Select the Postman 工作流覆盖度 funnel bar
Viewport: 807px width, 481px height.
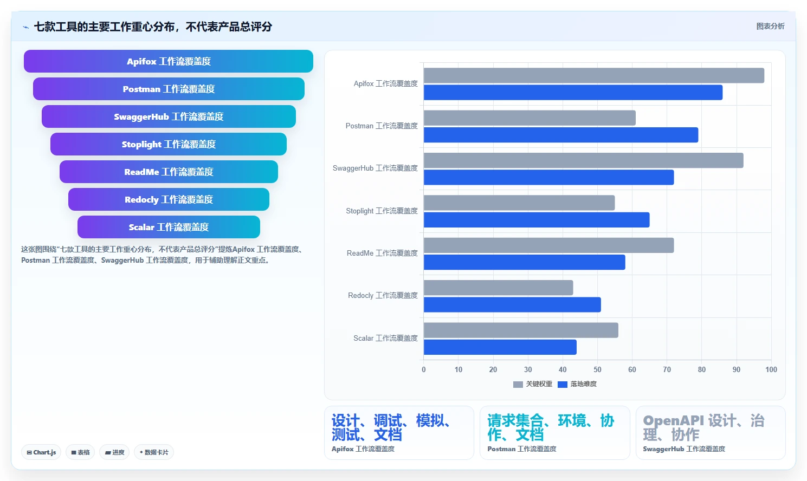[x=169, y=89]
